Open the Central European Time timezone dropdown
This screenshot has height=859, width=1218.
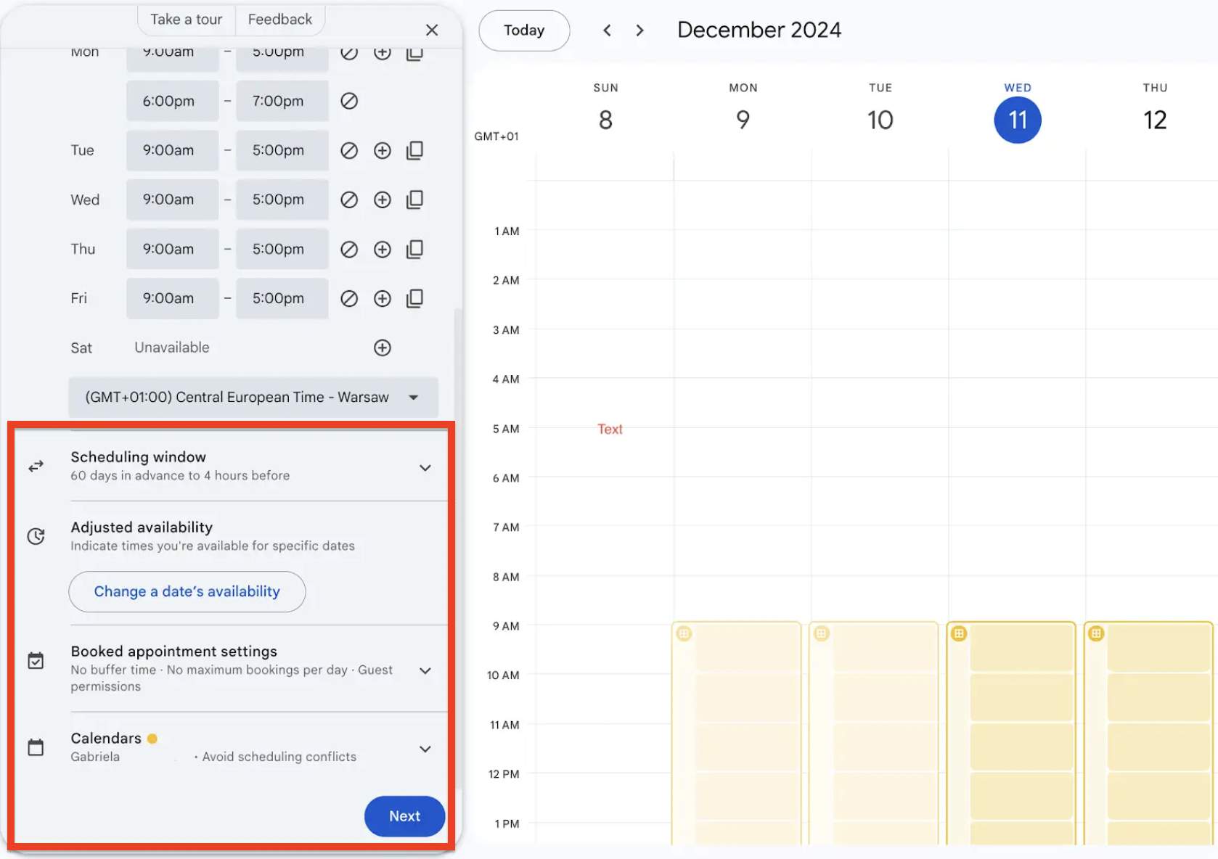tap(413, 397)
